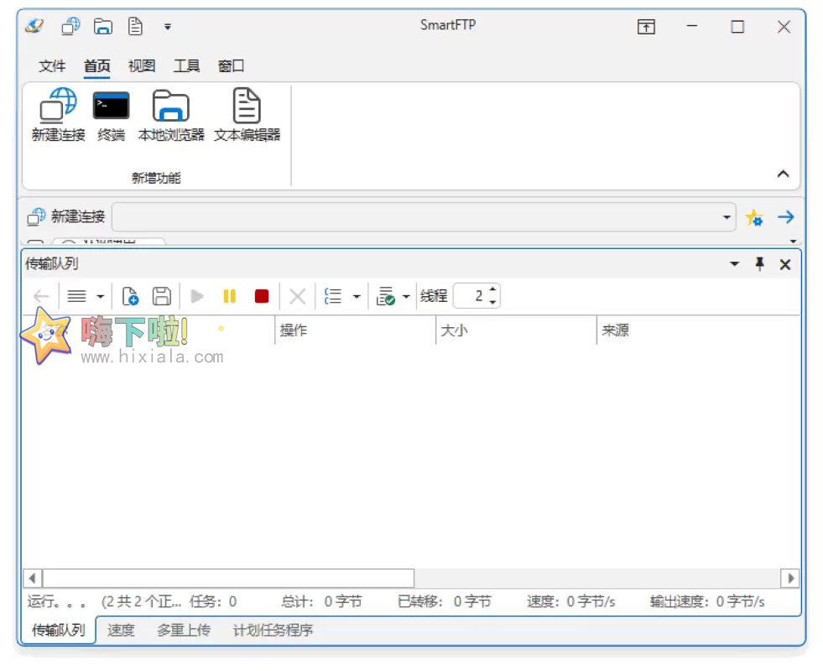Open the 工具 menu
The image size is (823, 671).
coord(185,65)
